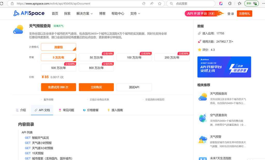Click the weather service thumbnail icon beside 天气预报查询

click(x=18, y=29)
